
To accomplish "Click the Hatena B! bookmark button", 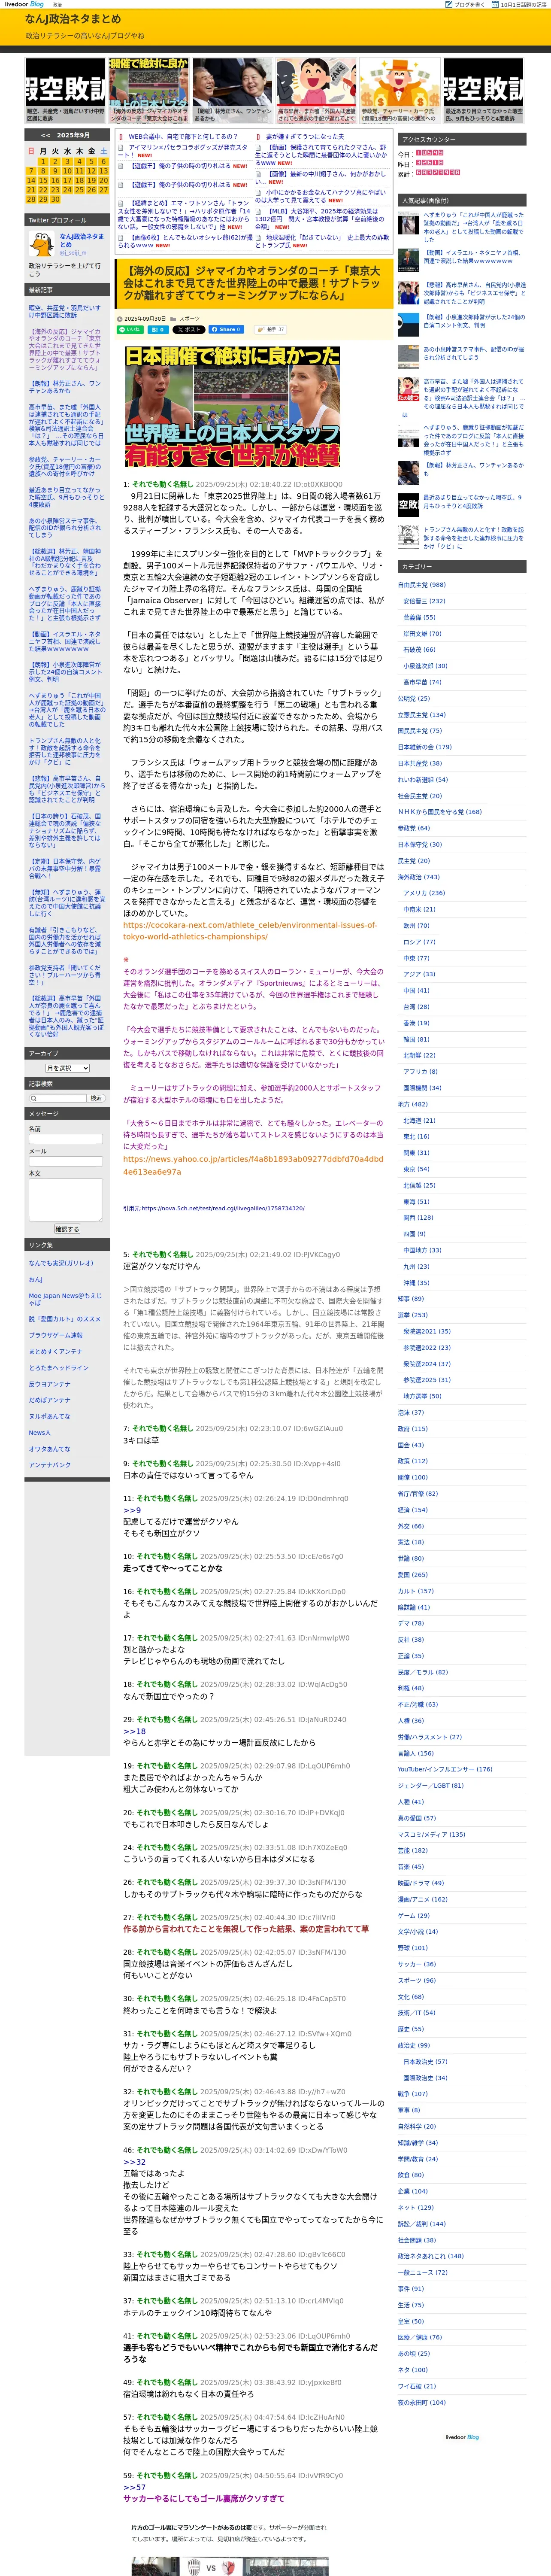I will click(158, 329).
